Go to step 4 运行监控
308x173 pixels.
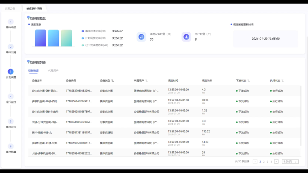tap(11, 98)
